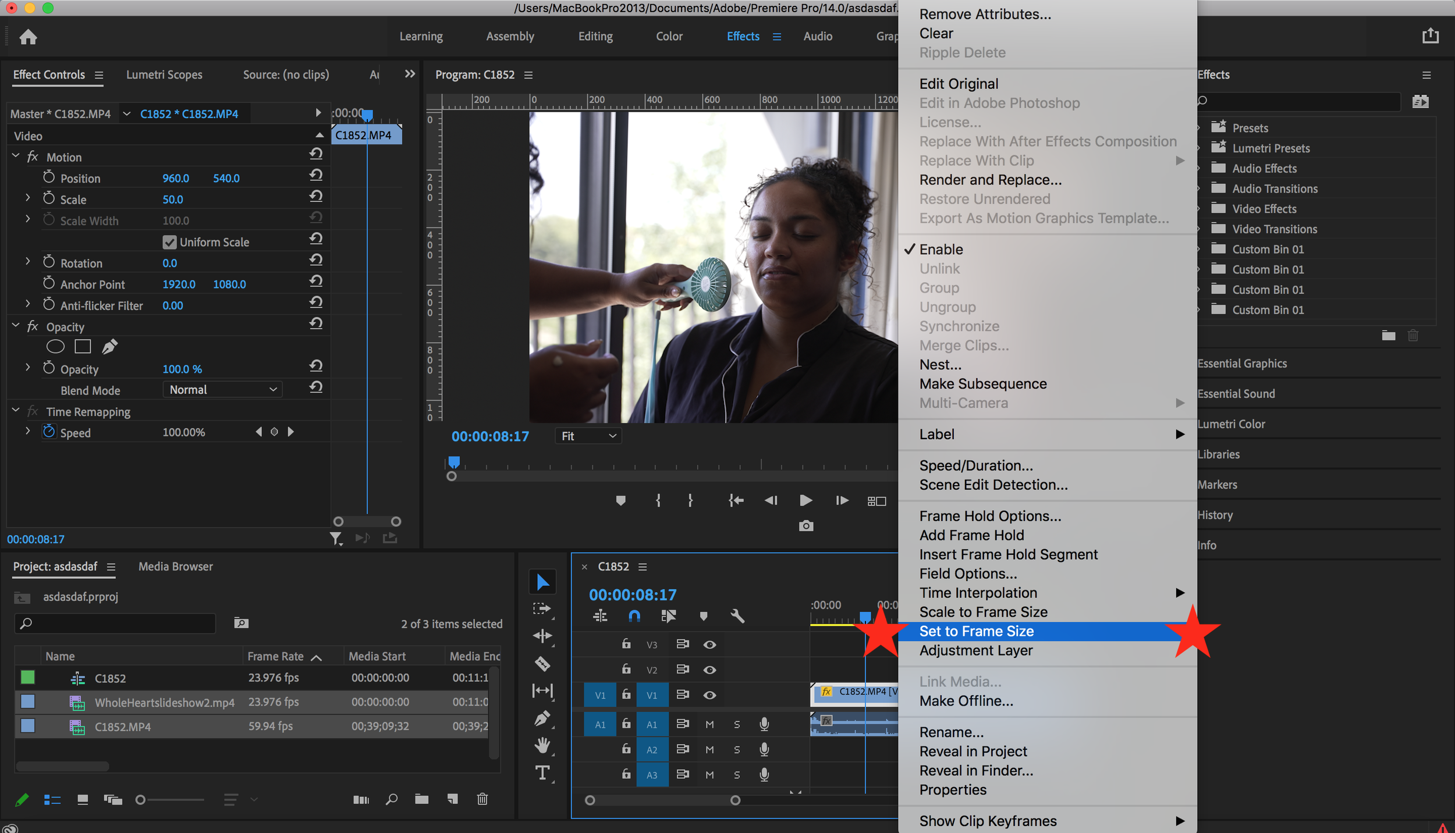Toggle V3 track output eye
The image size is (1455, 833).
tap(709, 645)
